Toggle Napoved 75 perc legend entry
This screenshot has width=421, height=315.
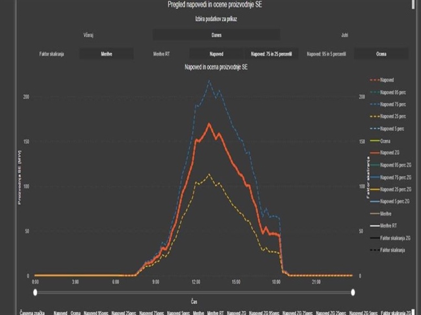(388, 104)
